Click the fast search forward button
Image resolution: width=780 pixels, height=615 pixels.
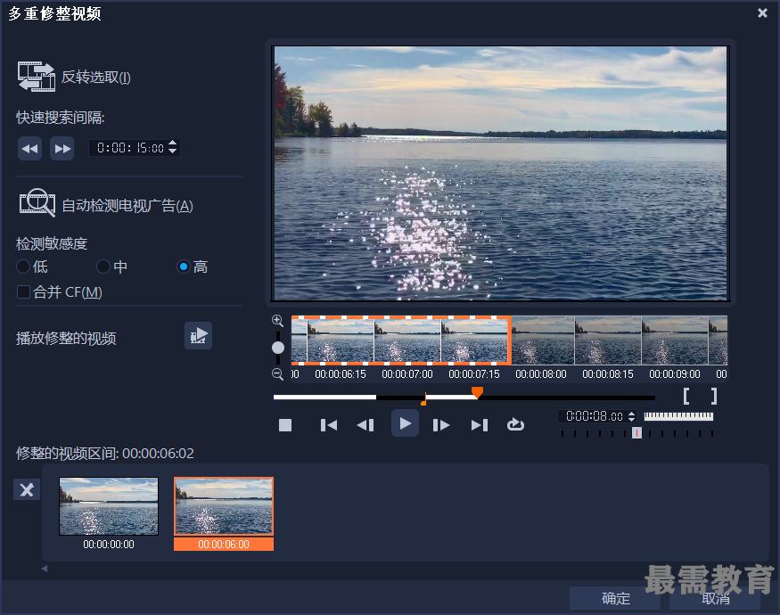point(62,148)
